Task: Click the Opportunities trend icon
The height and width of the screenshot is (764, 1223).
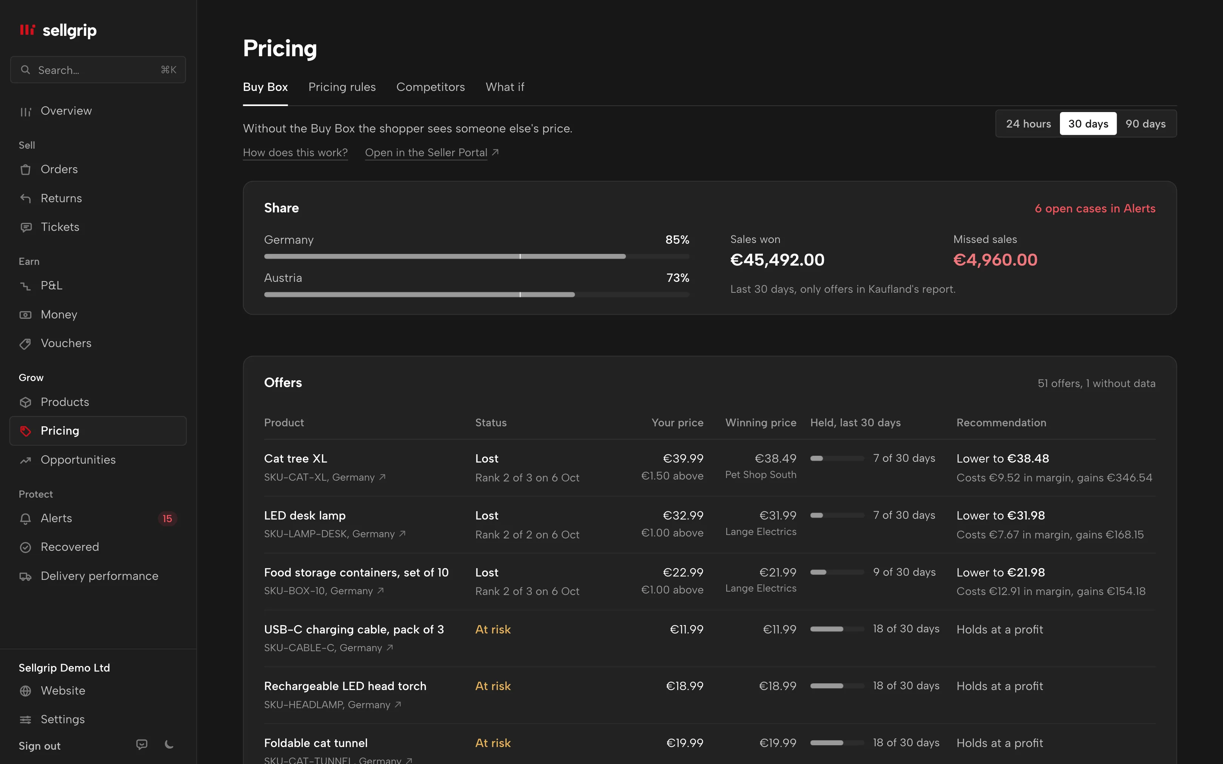Action: coord(25,460)
